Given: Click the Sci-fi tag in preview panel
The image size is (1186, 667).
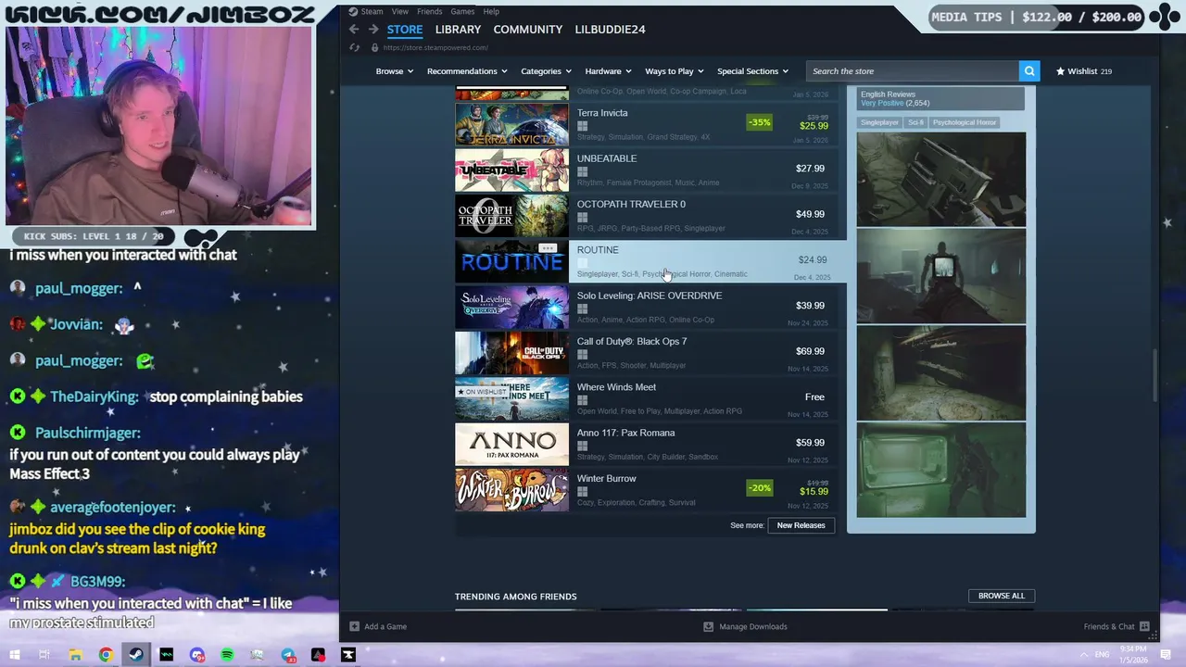Looking at the screenshot, I should click(x=915, y=122).
